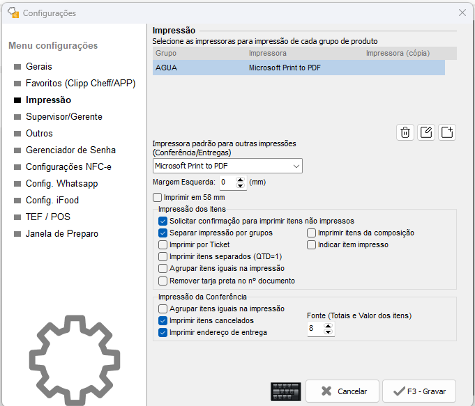Increase the Margem Esquerda value
The width and height of the screenshot is (475, 406).
point(241,179)
